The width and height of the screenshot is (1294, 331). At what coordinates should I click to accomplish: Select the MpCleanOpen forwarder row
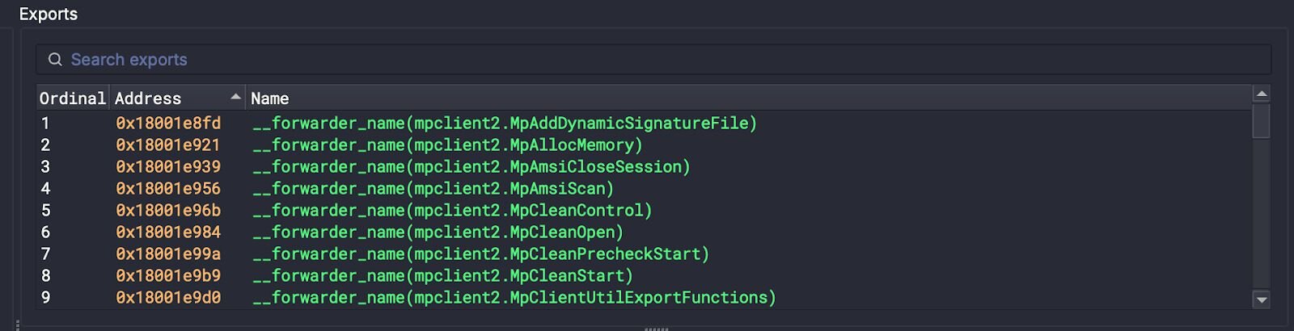click(x=438, y=233)
